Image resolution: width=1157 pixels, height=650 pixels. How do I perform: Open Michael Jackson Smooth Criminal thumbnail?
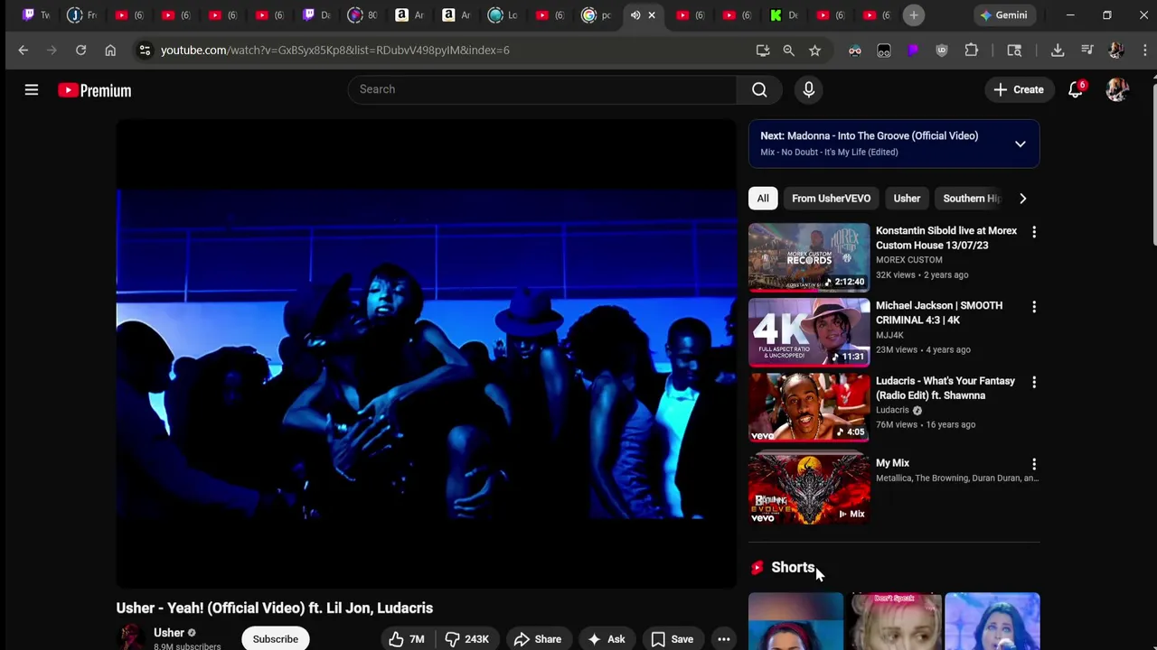point(809,332)
